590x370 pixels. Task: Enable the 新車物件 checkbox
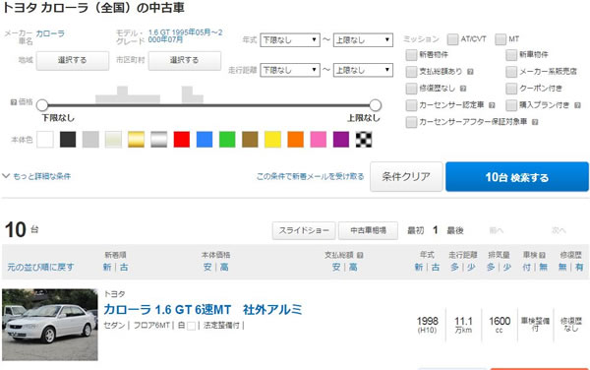(511, 55)
